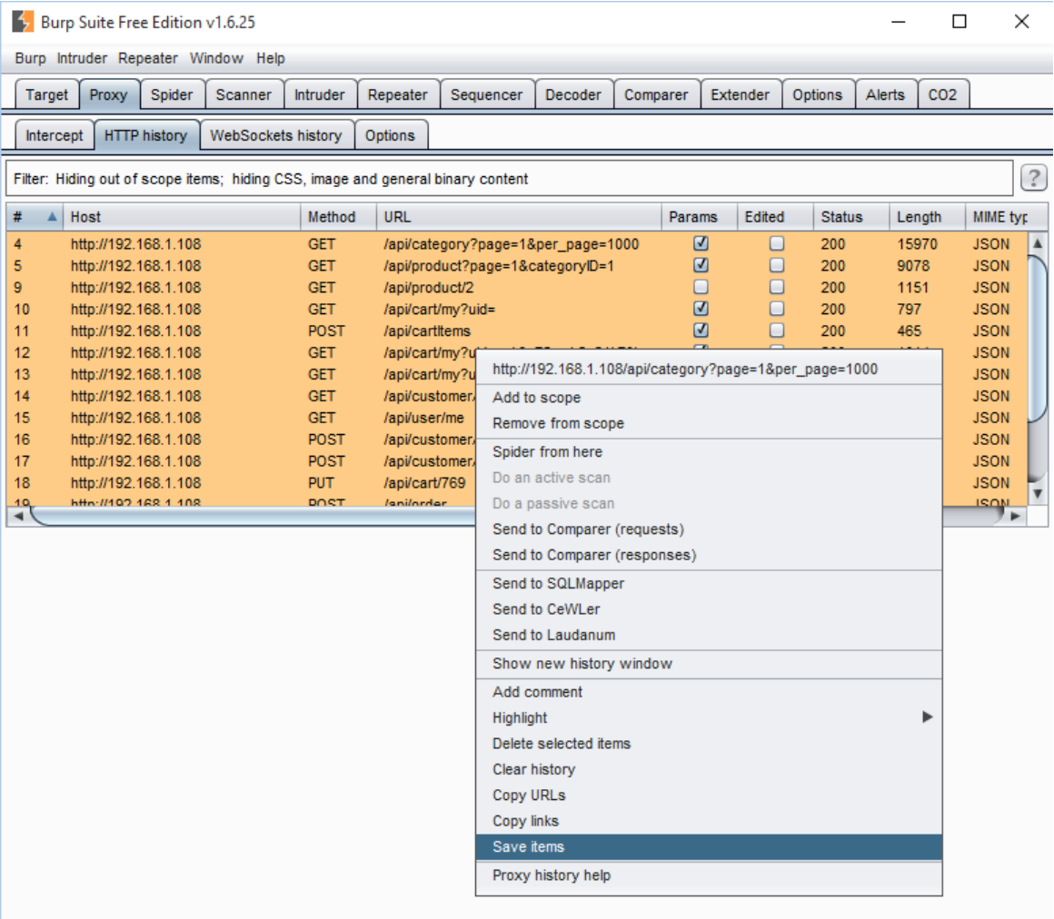Viewport: 1054px width, 919px height.
Task: Select the POST /api/cartItems request row
Action: click(516, 331)
